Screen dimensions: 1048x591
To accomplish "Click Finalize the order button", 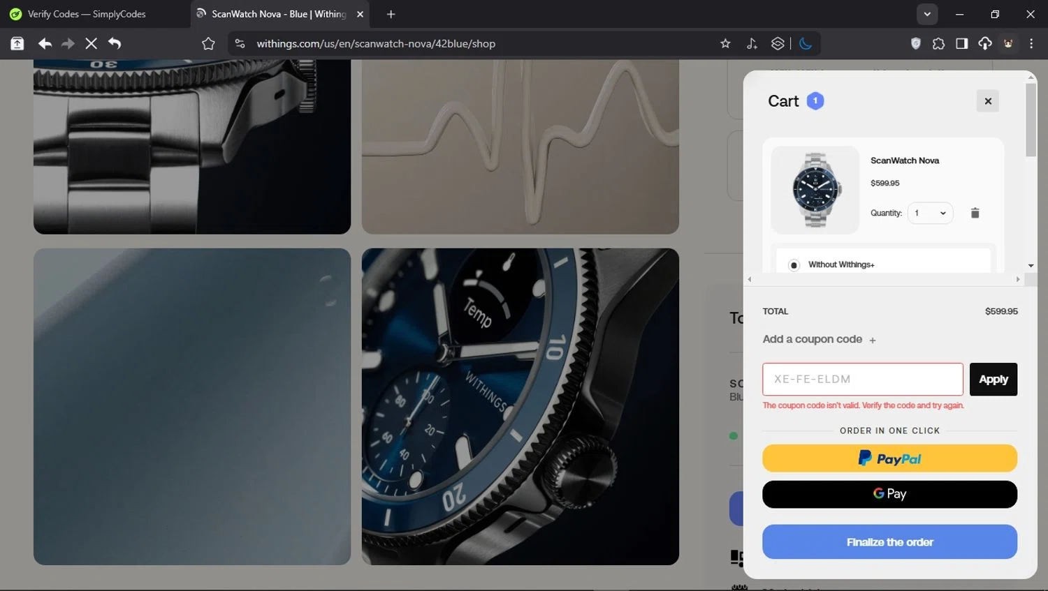I will (889, 542).
